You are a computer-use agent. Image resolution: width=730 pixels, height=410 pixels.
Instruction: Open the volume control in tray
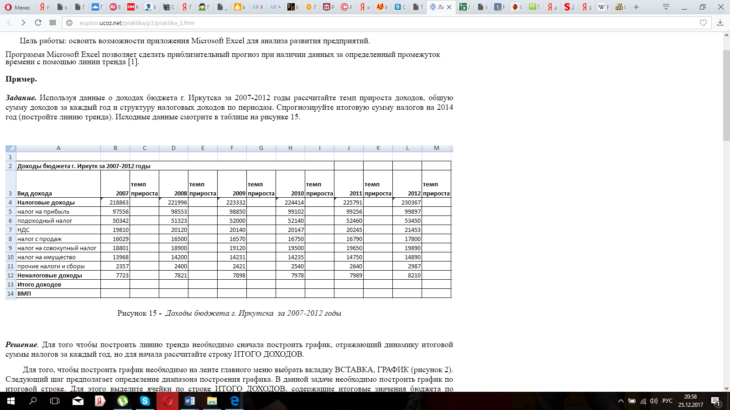654,401
